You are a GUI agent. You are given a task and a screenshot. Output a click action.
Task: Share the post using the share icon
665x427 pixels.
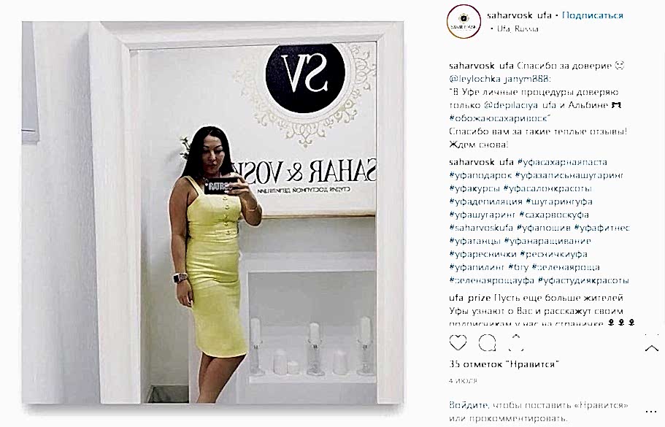515,342
